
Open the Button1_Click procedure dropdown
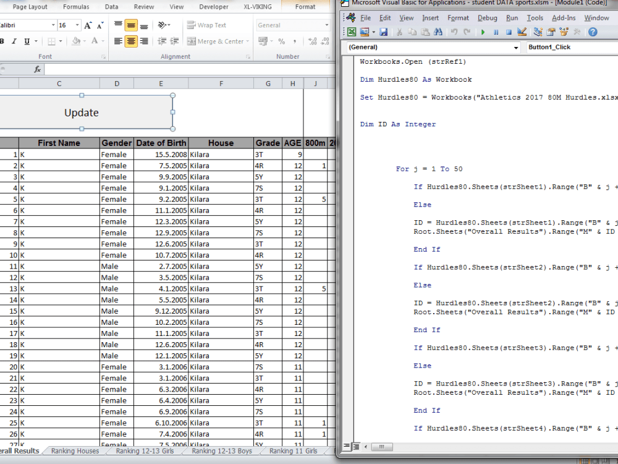point(569,47)
